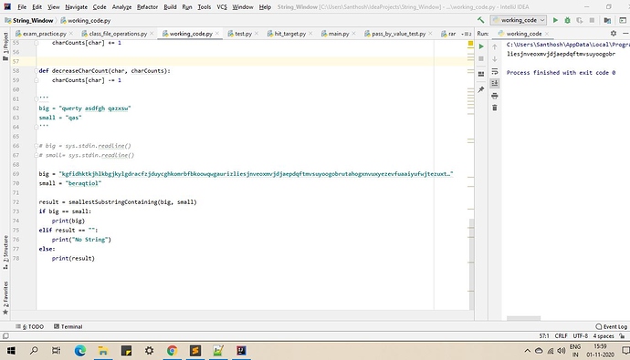Select the working_code tab in the Run panel
630x360 pixels.
point(523,34)
